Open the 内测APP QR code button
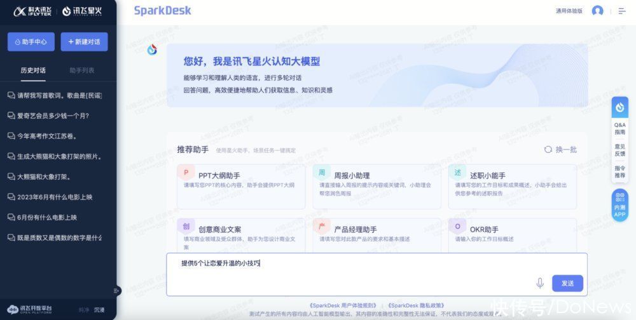 click(619, 205)
